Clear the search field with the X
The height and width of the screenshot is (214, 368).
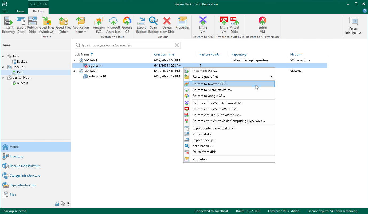point(177,45)
